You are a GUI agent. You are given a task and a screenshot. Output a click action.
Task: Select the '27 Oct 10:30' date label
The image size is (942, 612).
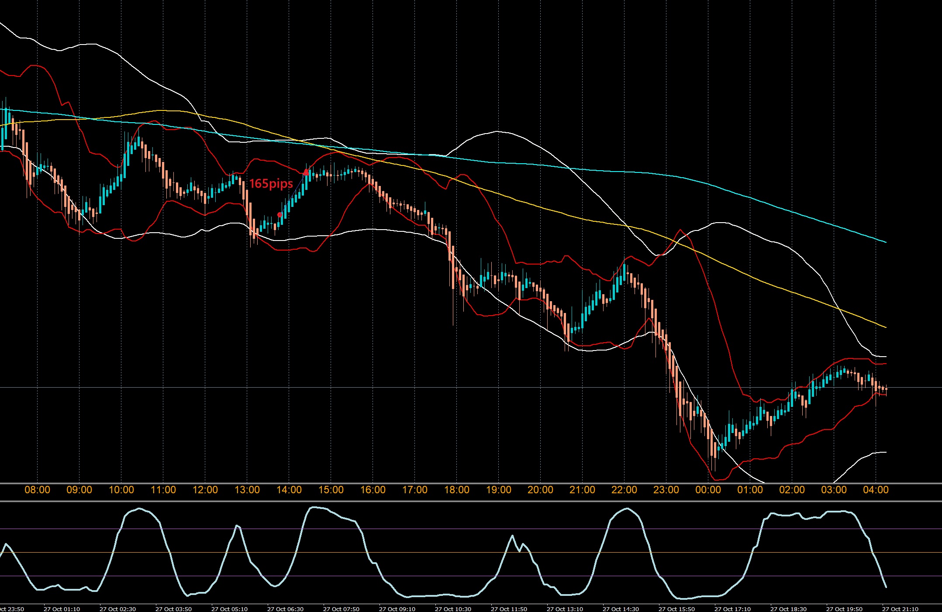click(453, 609)
